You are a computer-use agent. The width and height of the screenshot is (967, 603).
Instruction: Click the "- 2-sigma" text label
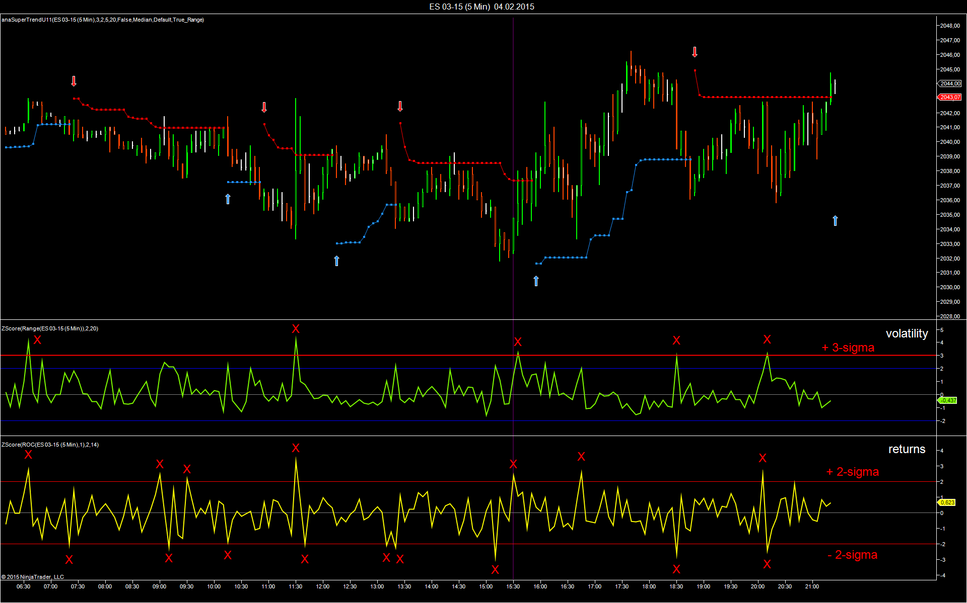click(852, 555)
